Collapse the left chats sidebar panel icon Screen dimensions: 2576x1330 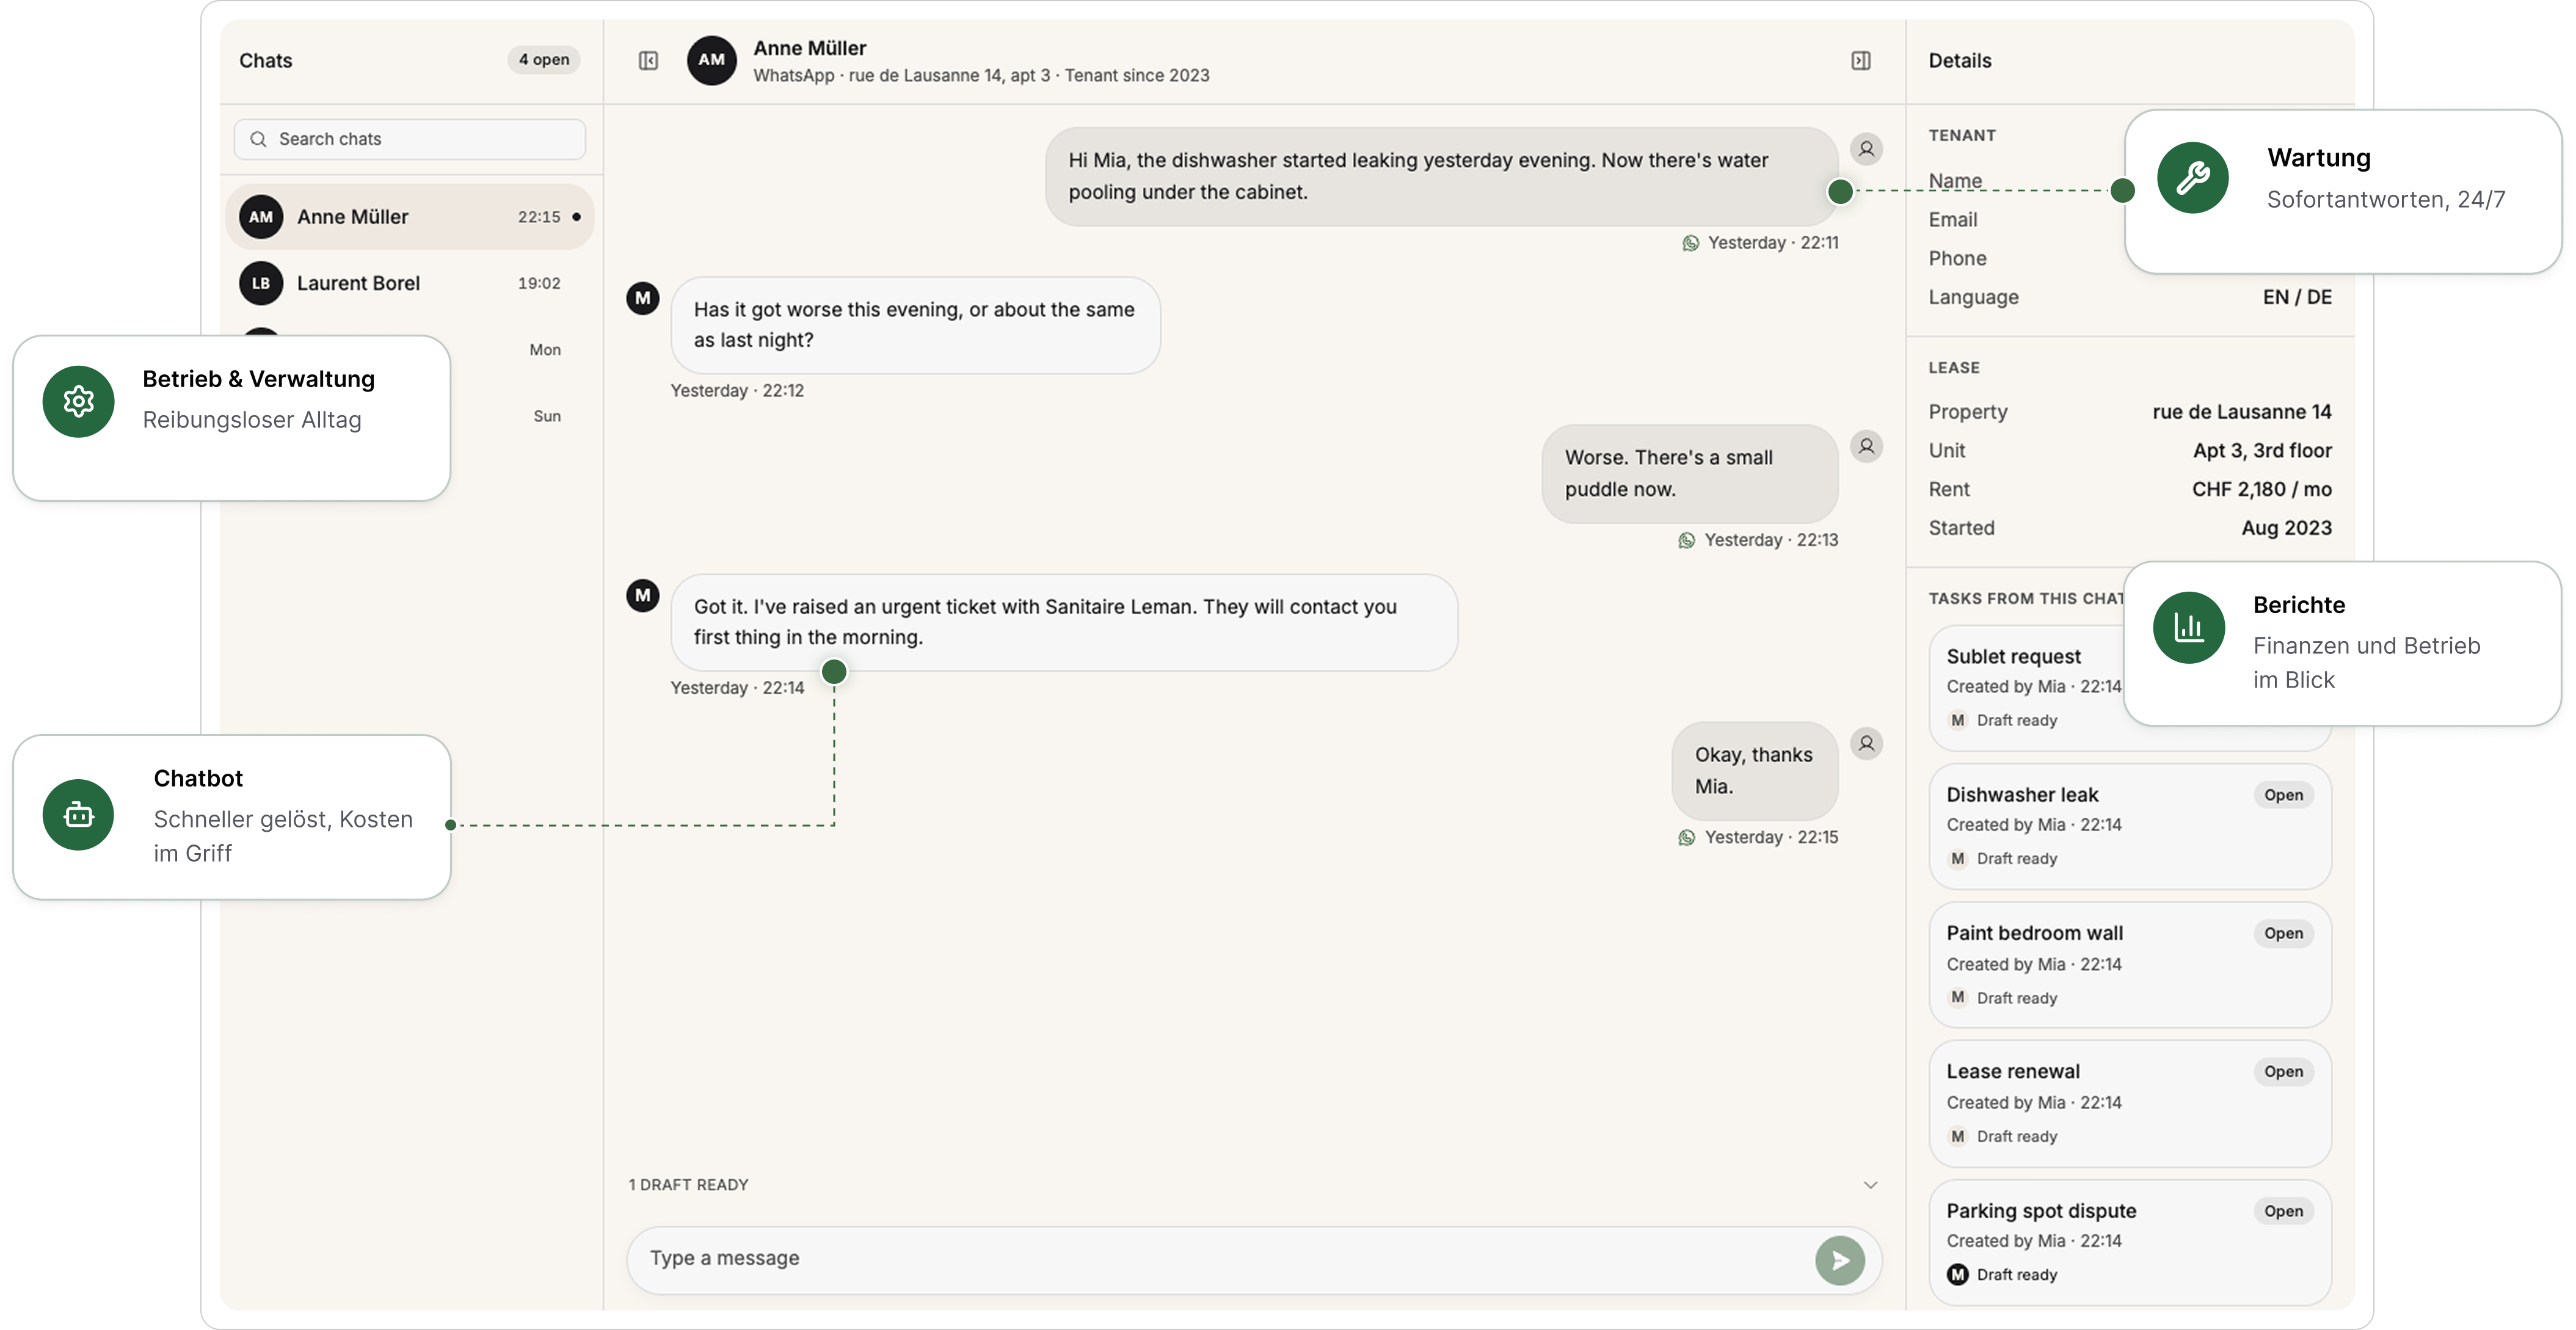coord(648,61)
